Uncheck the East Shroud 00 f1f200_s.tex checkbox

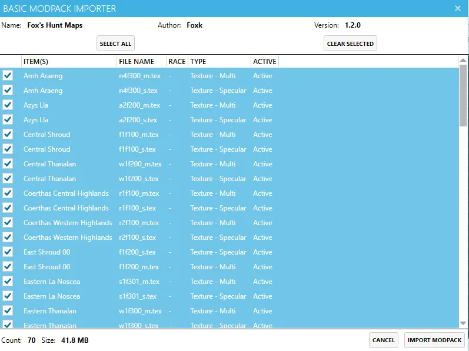8,252
